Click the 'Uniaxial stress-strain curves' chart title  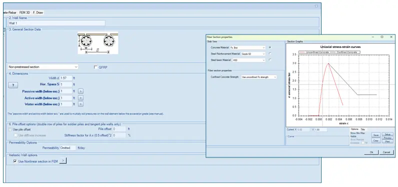coord(340,47)
